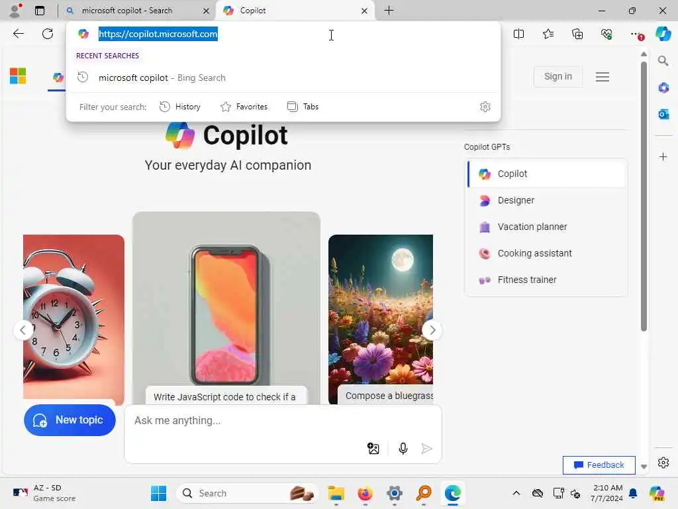Open Microsoft 365 icon in Edge sidebar
The image size is (678, 509).
click(x=663, y=88)
